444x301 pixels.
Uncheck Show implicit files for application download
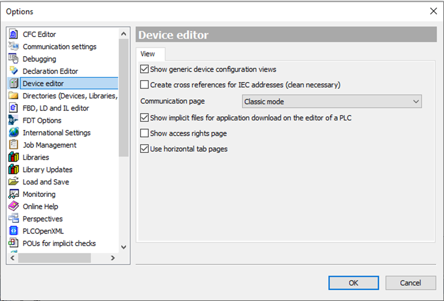click(x=144, y=118)
